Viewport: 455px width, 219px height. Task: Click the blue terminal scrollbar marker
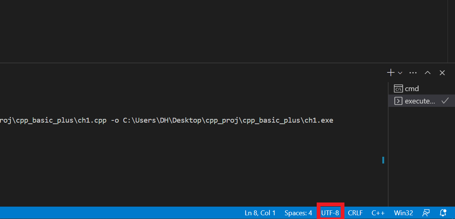pyautogui.click(x=383, y=160)
